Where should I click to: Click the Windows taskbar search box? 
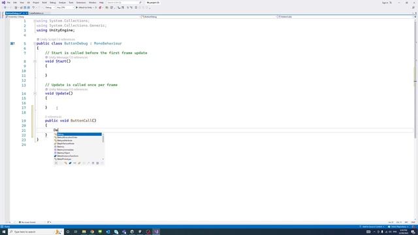tap(36, 232)
